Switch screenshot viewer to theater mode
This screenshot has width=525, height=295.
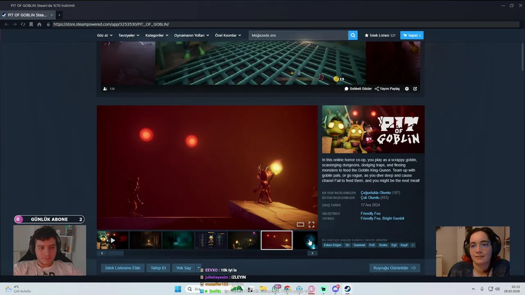pos(300,225)
